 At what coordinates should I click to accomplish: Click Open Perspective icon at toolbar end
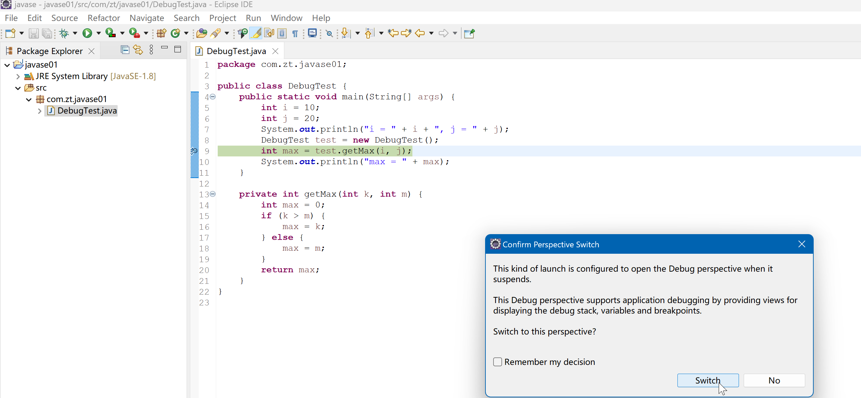tap(469, 33)
